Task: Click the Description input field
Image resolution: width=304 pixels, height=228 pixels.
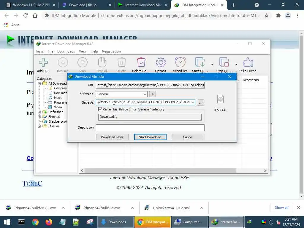Action: pyautogui.click(x=150, y=128)
